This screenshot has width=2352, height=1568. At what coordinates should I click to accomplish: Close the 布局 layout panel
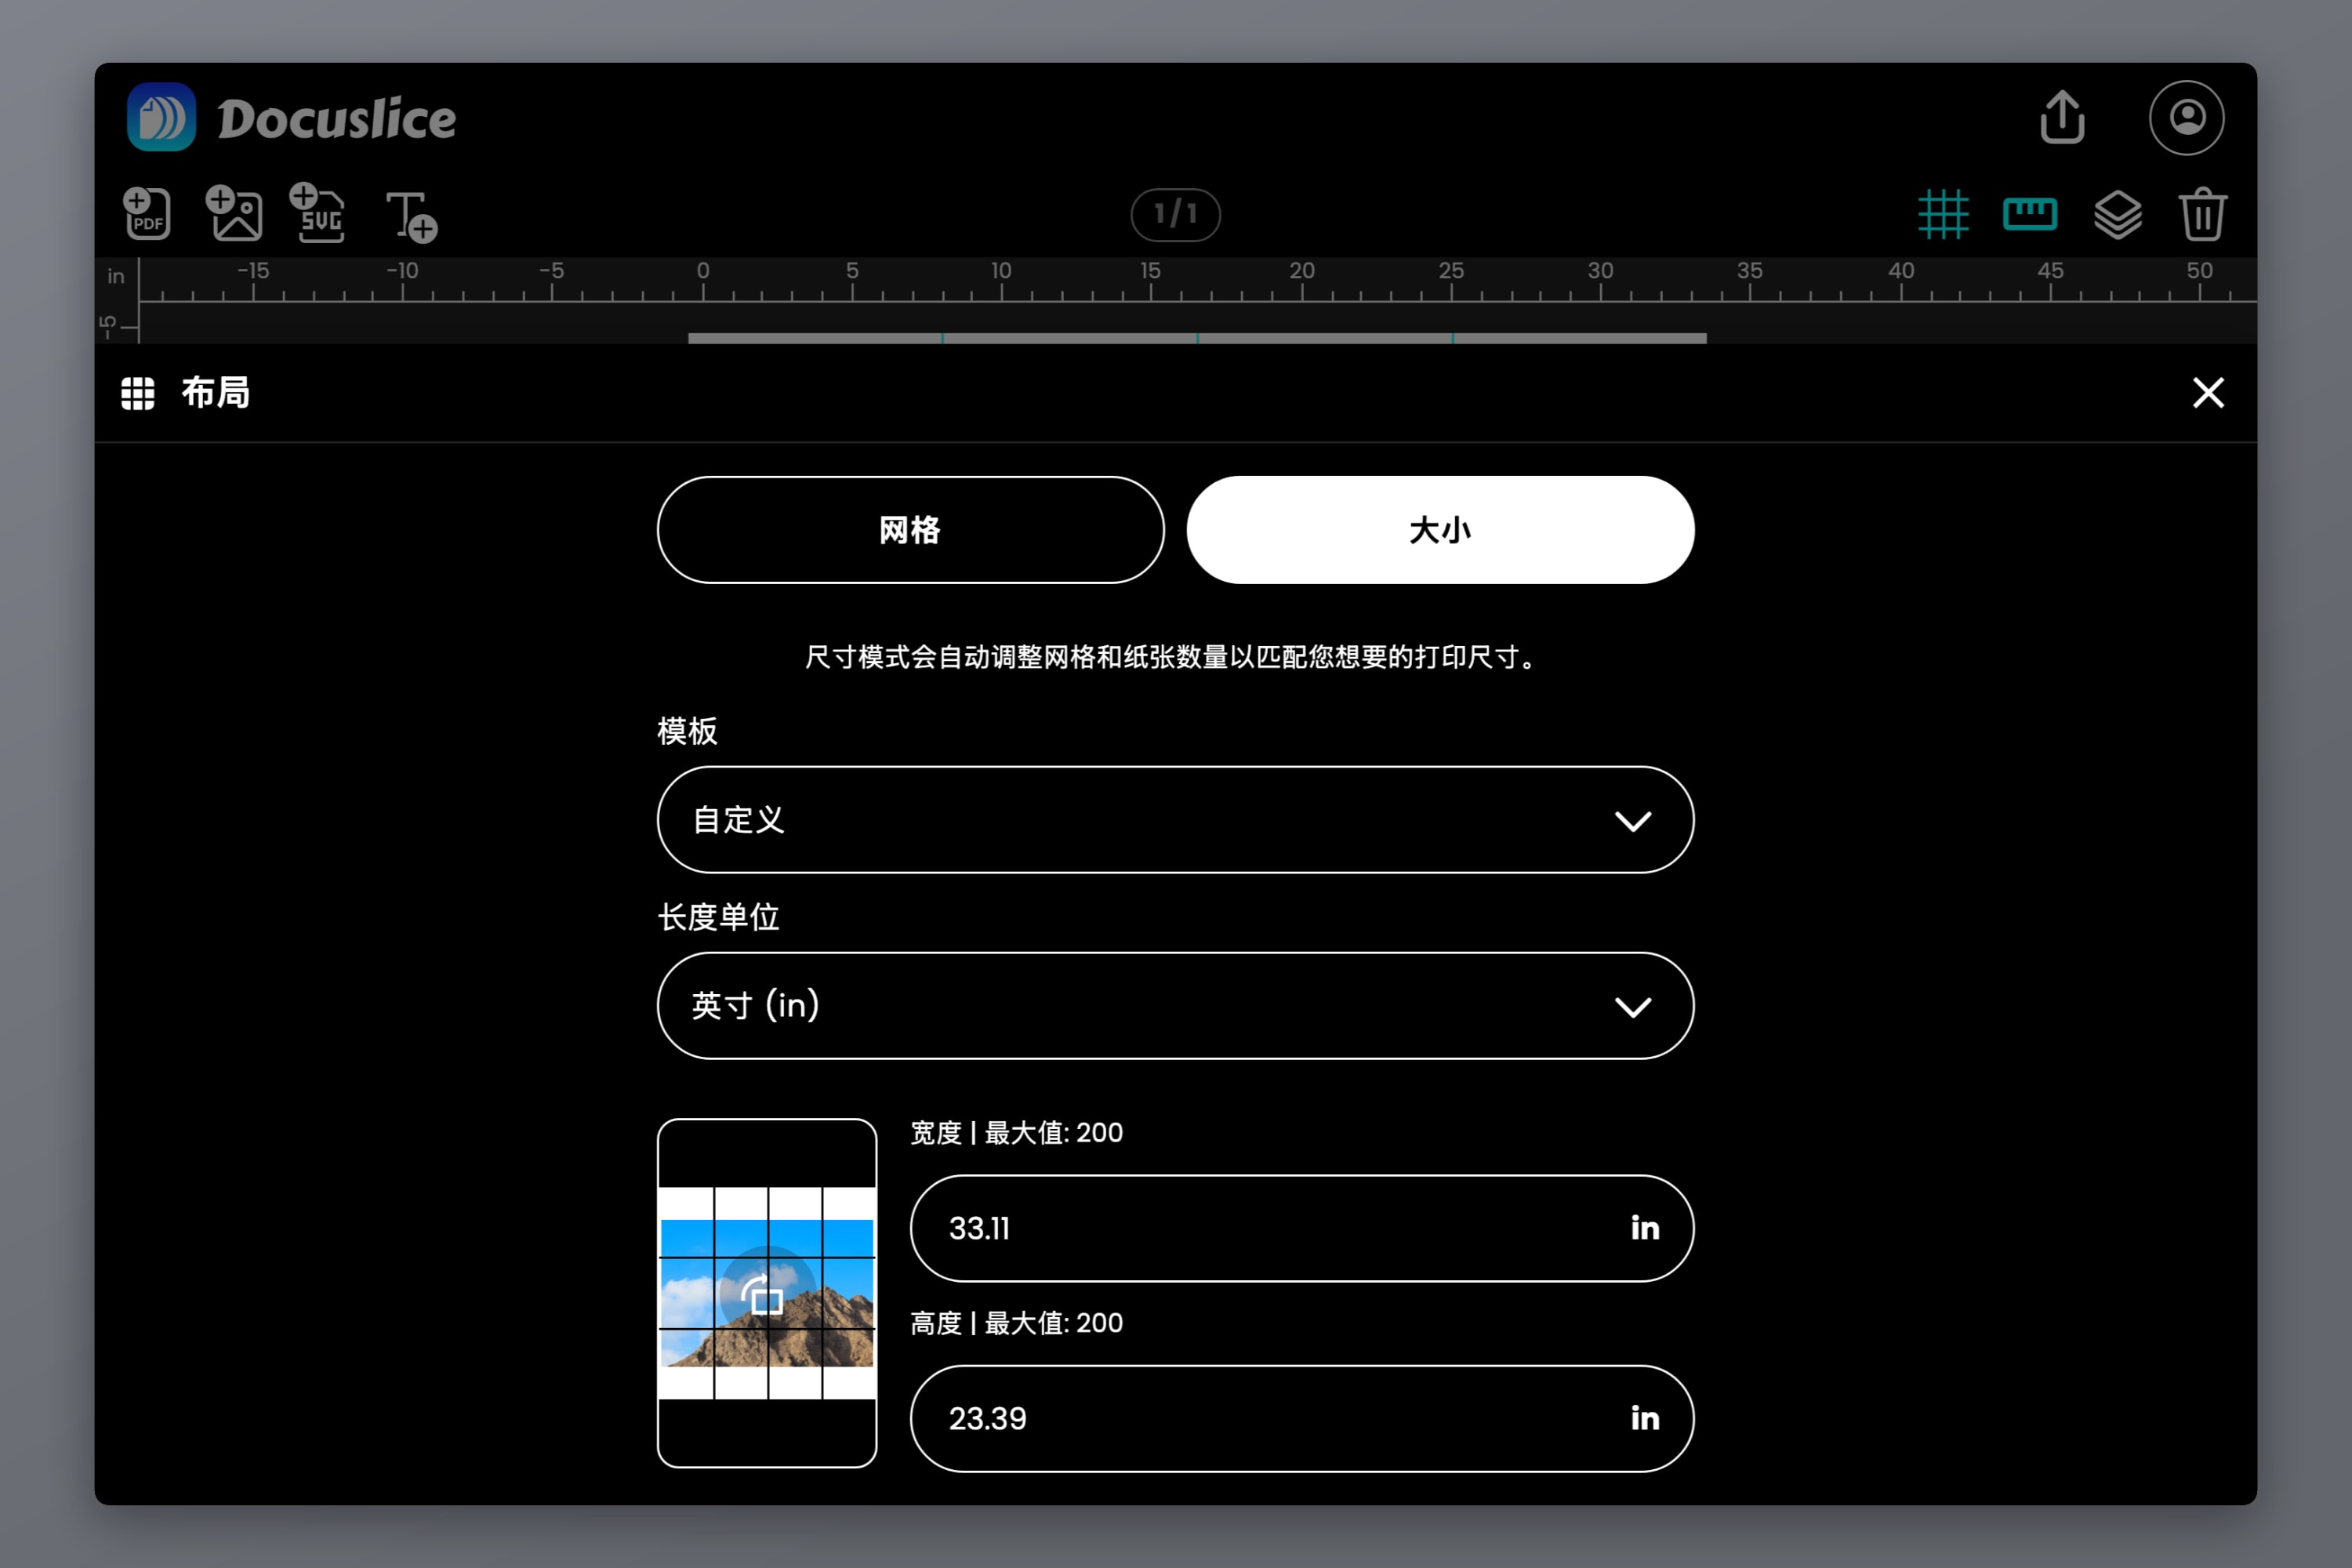coord(2208,393)
